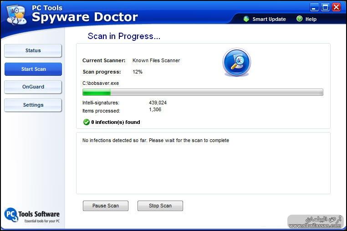Click the green Help question mark icon
This screenshot has width=347, height=231.
(x=299, y=19)
